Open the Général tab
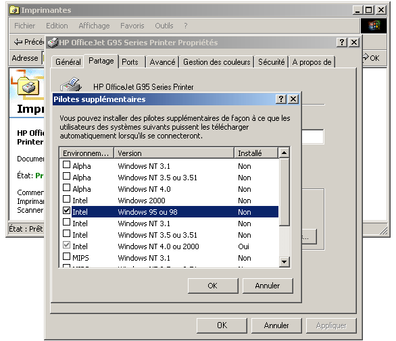396x341 pixels. click(x=68, y=62)
